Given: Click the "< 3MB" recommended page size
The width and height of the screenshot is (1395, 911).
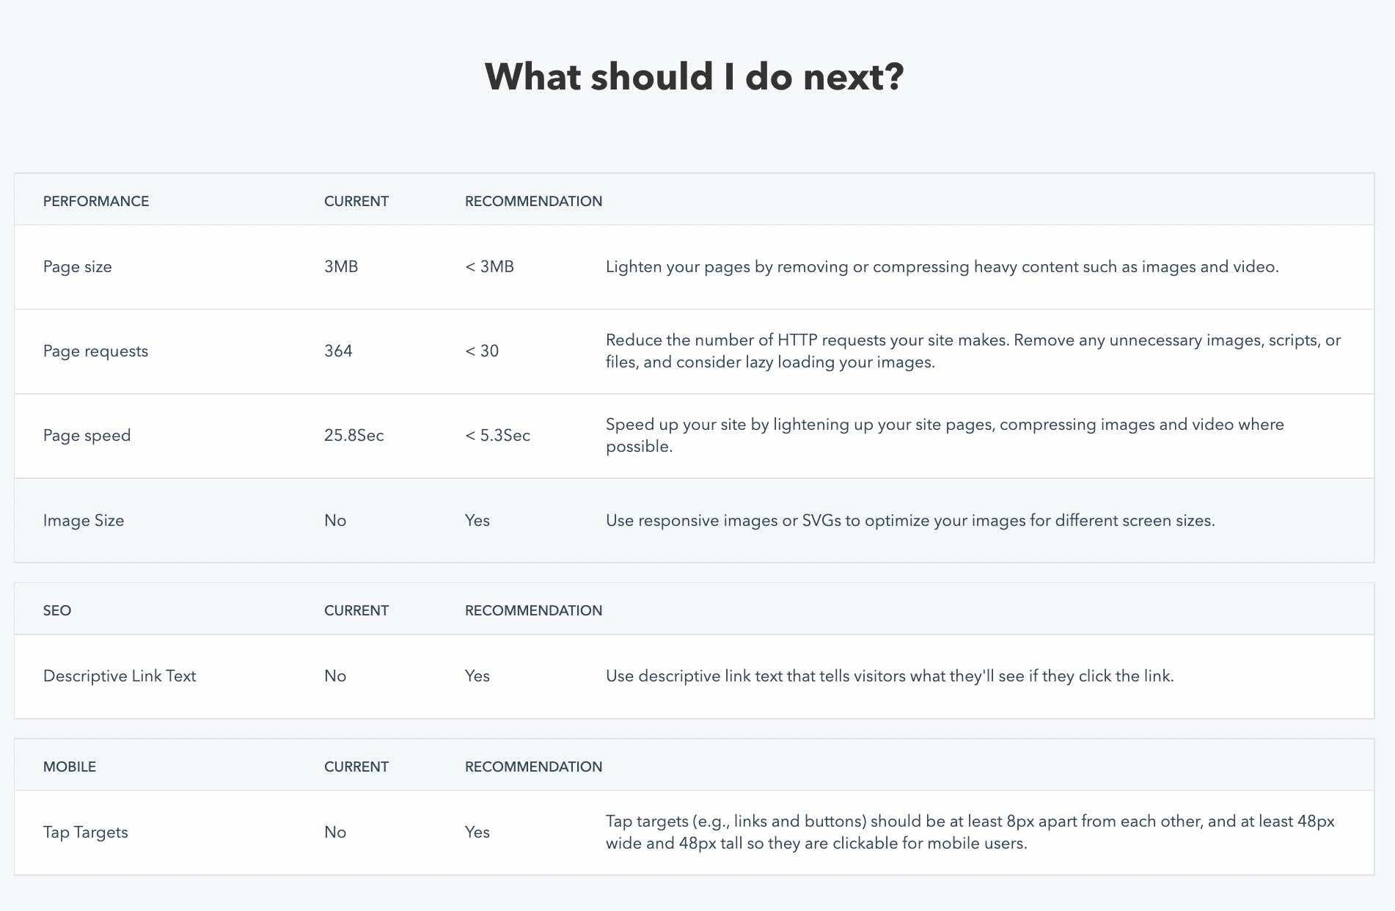Looking at the screenshot, I should pyautogui.click(x=489, y=267).
